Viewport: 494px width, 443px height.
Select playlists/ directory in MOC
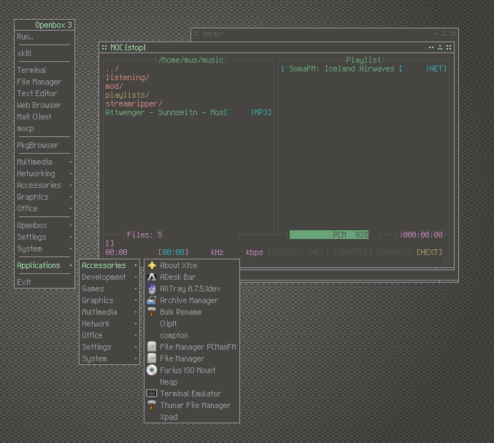coord(127,95)
